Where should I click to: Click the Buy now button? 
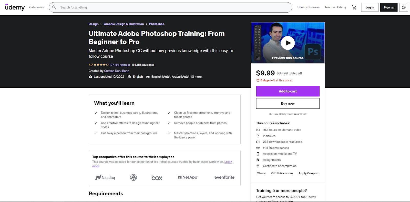tap(288, 104)
